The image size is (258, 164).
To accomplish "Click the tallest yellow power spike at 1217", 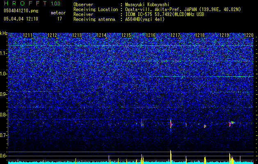I will 171,157.
